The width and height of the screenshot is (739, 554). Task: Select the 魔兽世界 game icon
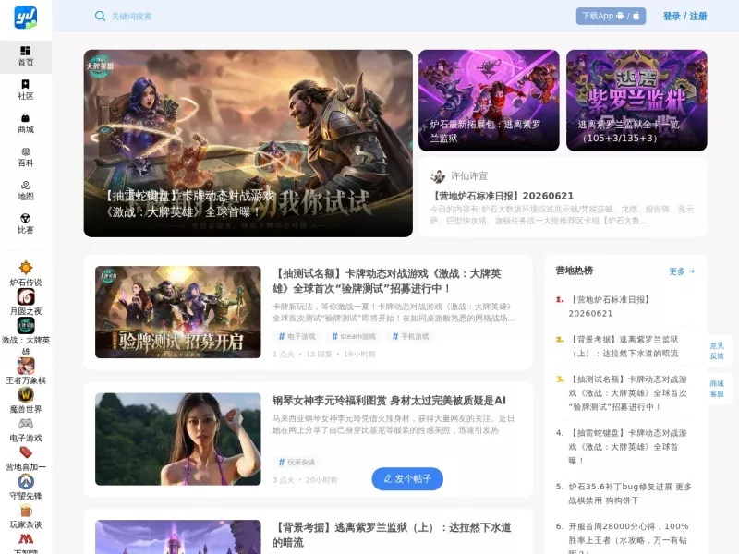coord(26,395)
